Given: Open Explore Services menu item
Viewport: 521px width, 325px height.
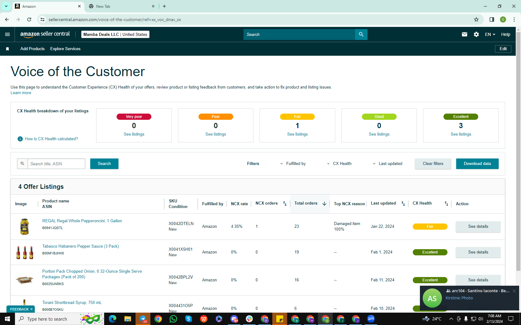Looking at the screenshot, I should (x=65, y=49).
